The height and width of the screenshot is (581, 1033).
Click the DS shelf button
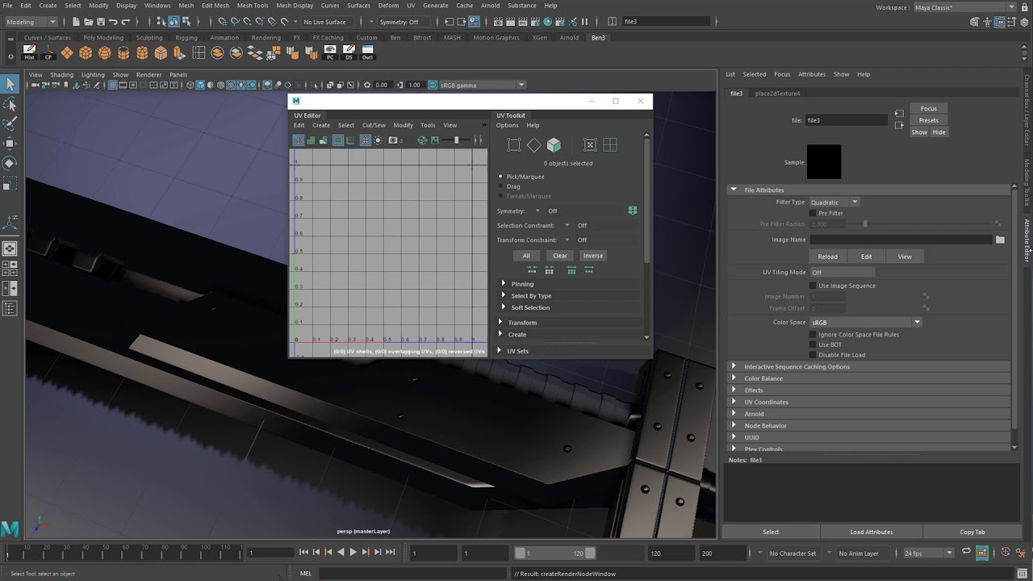[x=349, y=52]
